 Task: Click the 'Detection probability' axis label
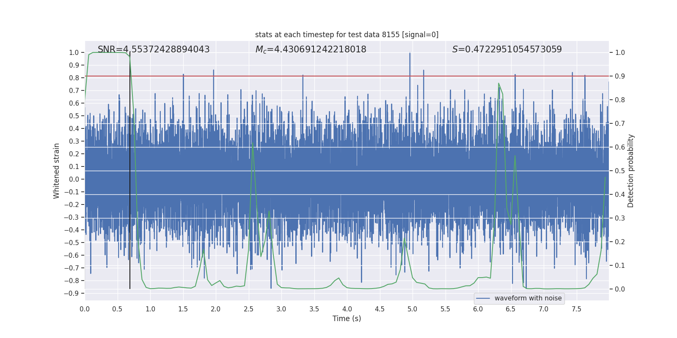(630, 171)
